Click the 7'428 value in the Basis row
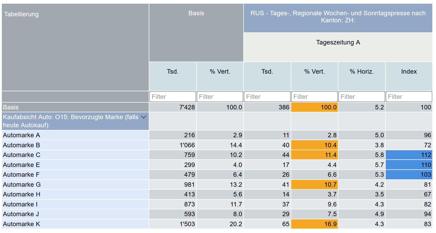The height and width of the screenshot is (233, 436). [x=187, y=107]
